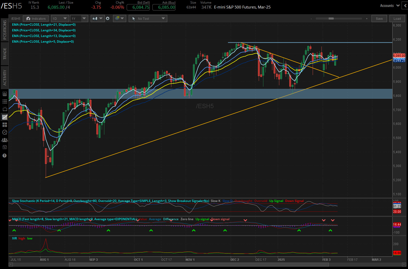Viewport: 408px width, 269px height.
Task: Open the four-tile dashboard icon
Action: coord(5,125)
